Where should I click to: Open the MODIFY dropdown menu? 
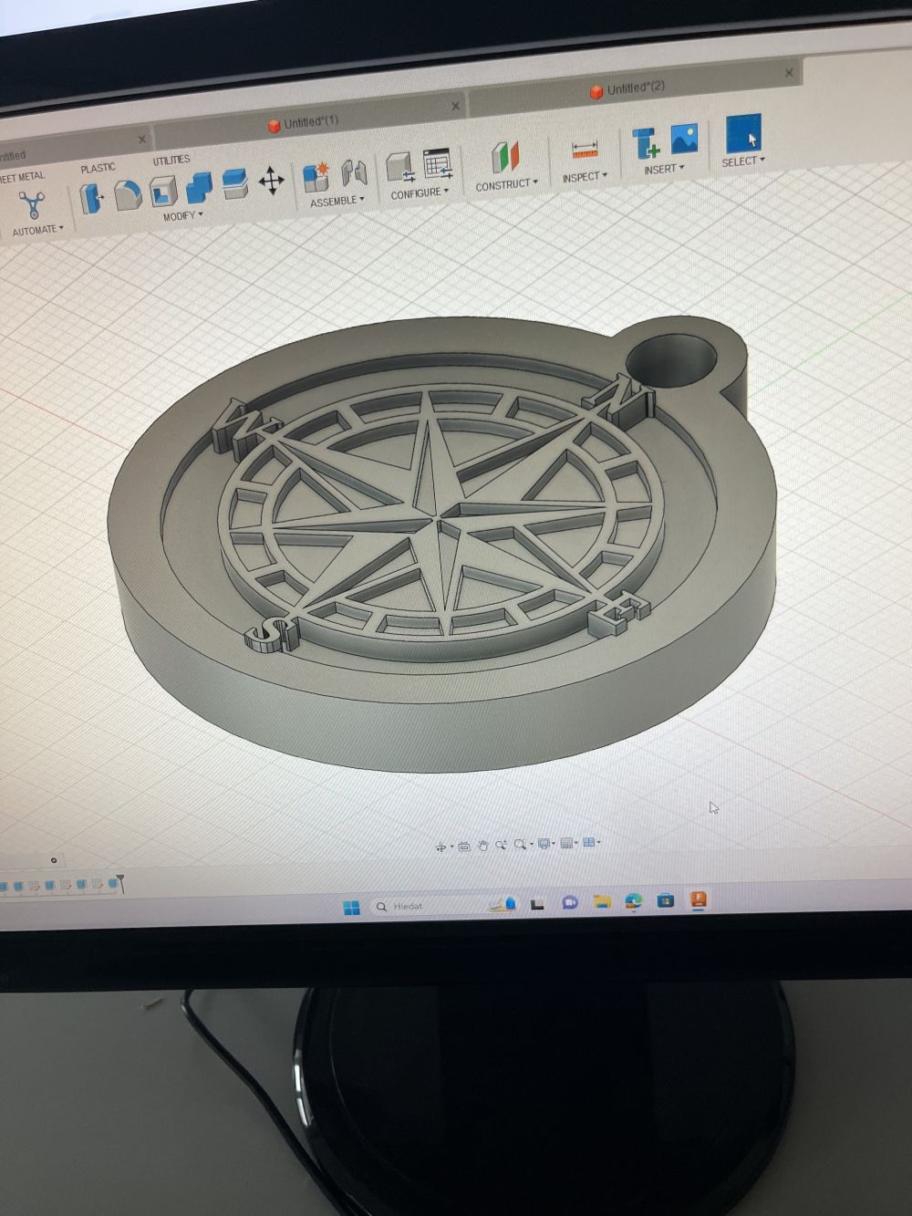[183, 216]
